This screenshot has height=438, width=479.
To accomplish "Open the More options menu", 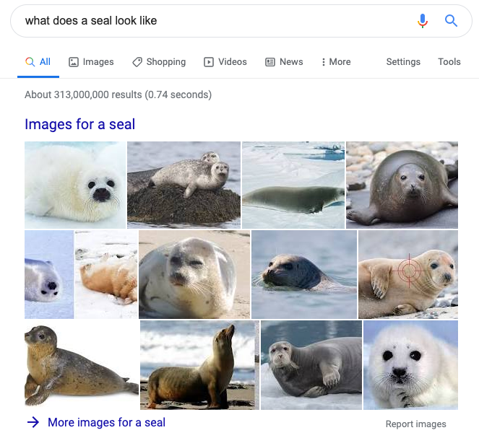I will coord(336,62).
